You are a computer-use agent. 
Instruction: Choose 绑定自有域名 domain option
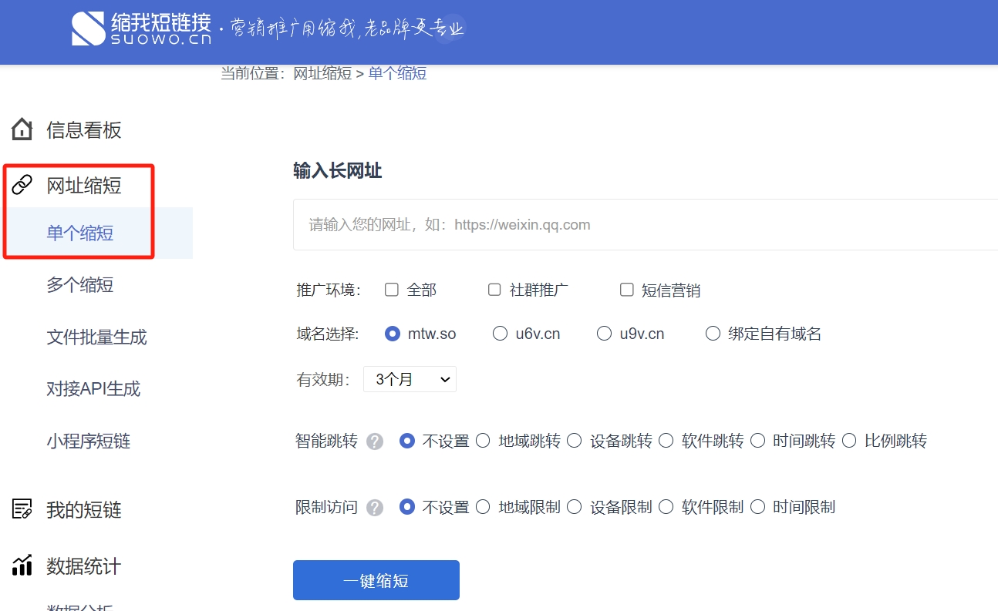pyautogui.click(x=713, y=334)
